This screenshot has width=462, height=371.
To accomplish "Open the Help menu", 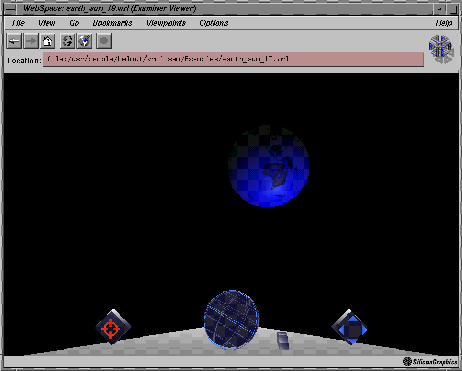I will pyautogui.click(x=444, y=23).
